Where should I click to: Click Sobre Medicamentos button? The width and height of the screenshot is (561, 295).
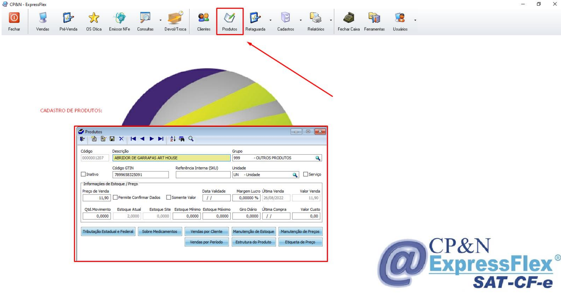pos(160,231)
